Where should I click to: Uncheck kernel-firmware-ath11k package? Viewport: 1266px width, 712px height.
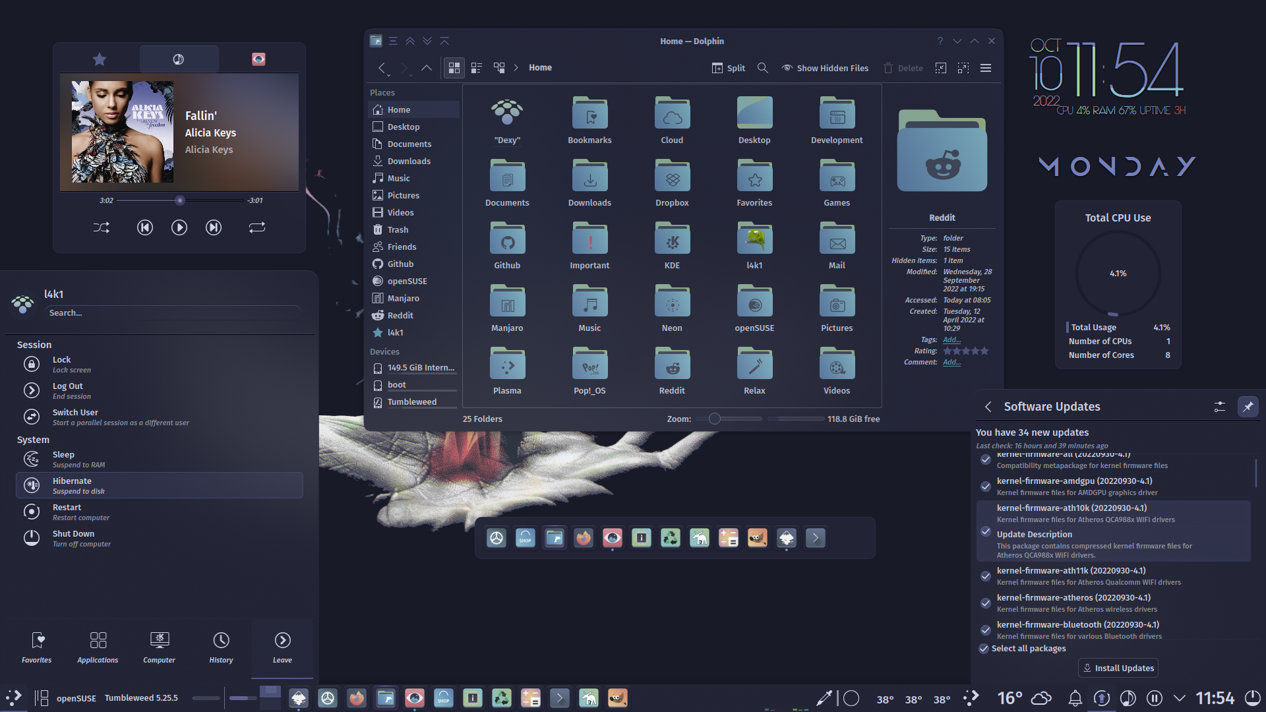tap(986, 576)
